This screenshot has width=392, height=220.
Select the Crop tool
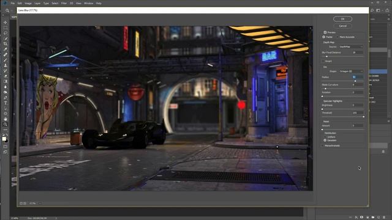[6, 44]
